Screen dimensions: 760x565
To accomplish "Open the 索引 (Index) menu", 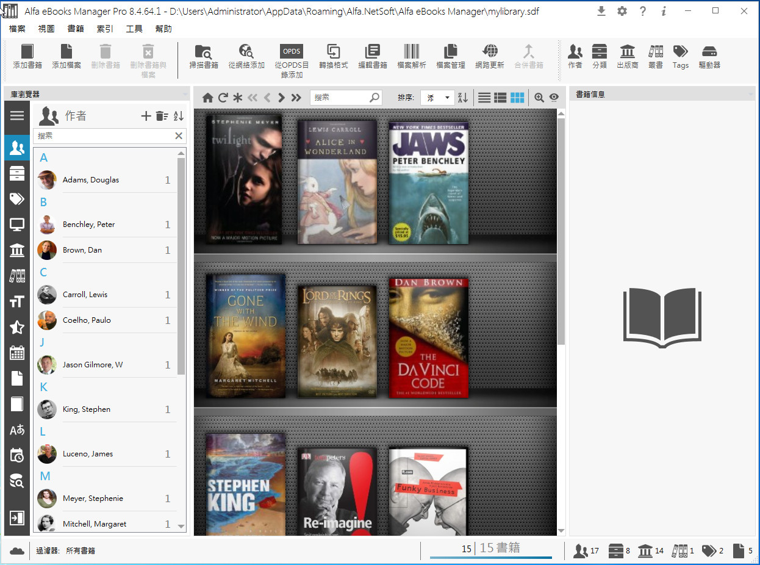I will click(x=105, y=29).
